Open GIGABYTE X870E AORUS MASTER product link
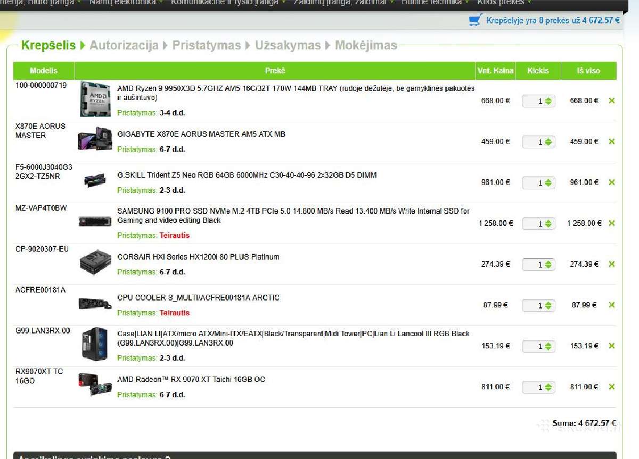 pos(201,134)
